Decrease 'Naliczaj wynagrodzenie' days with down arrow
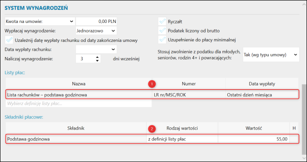307x162 pixels. click(x=97, y=61)
